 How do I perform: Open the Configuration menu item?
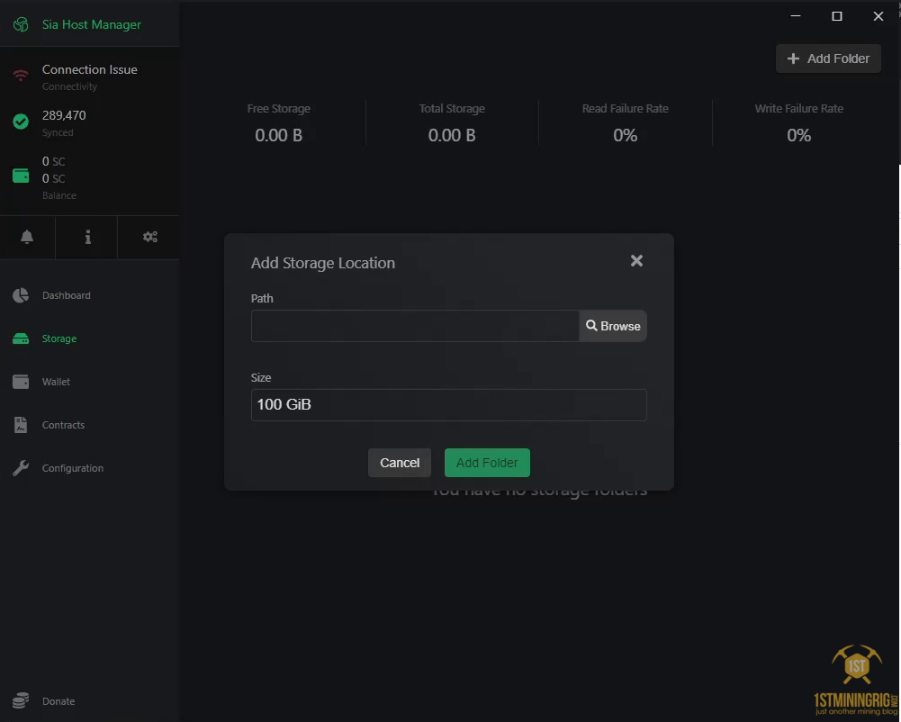tap(72, 468)
